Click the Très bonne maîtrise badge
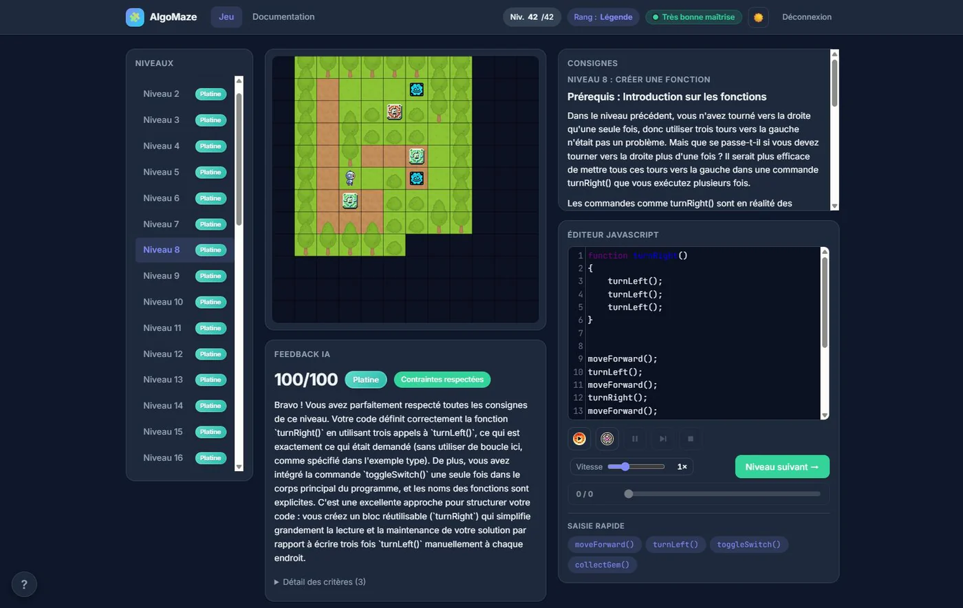The height and width of the screenshot is (608, 963). pyautogui.click(x=693, y=17)
